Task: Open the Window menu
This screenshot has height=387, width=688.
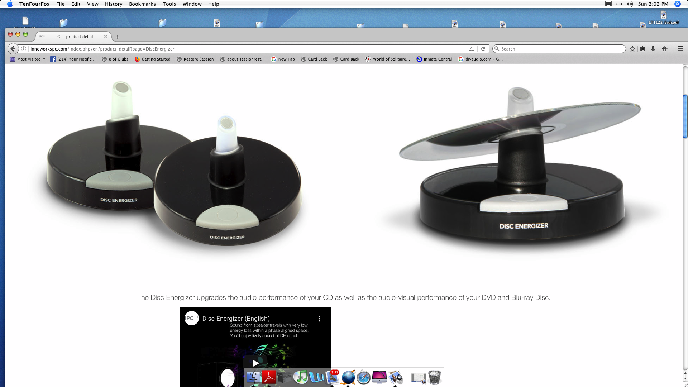Action: pos(192,4)
